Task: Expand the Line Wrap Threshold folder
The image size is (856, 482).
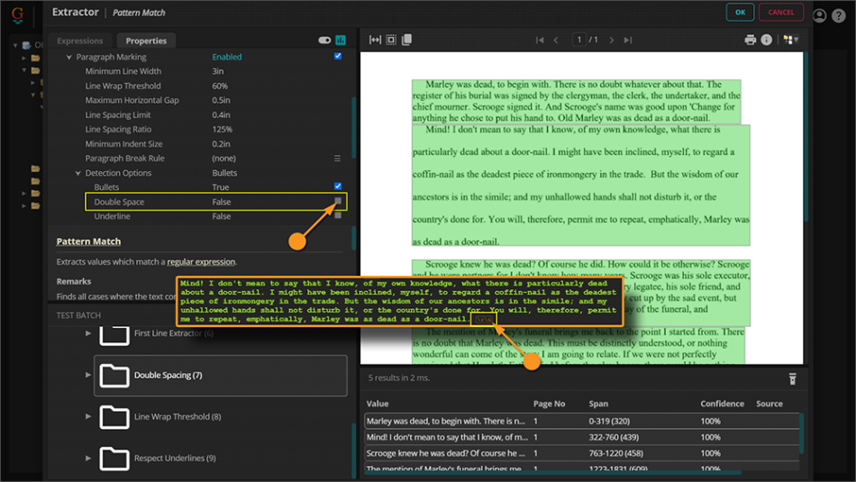Action: point(88,416)
